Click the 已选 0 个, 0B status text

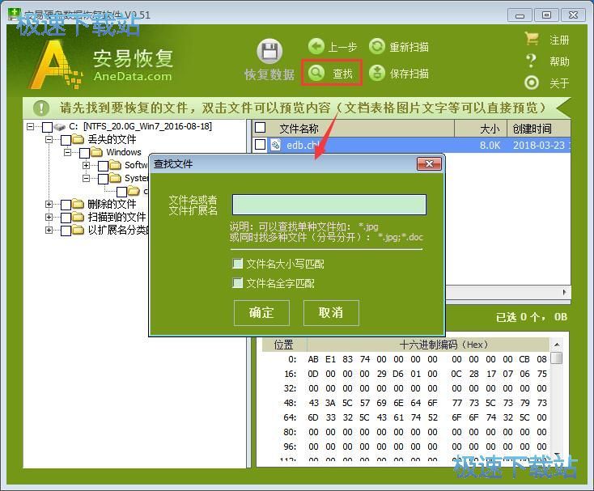(532, 317)
